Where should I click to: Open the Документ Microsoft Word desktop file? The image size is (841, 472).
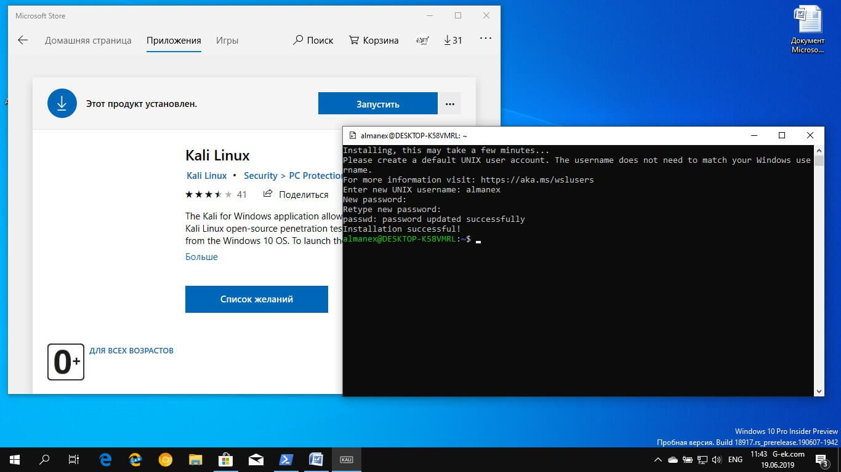(807, 29)
